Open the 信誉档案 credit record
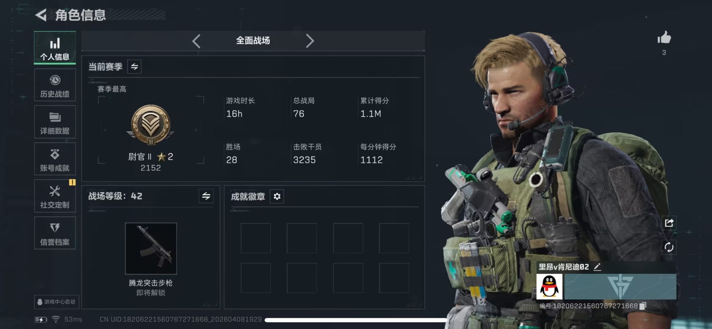 click(55, 233)
